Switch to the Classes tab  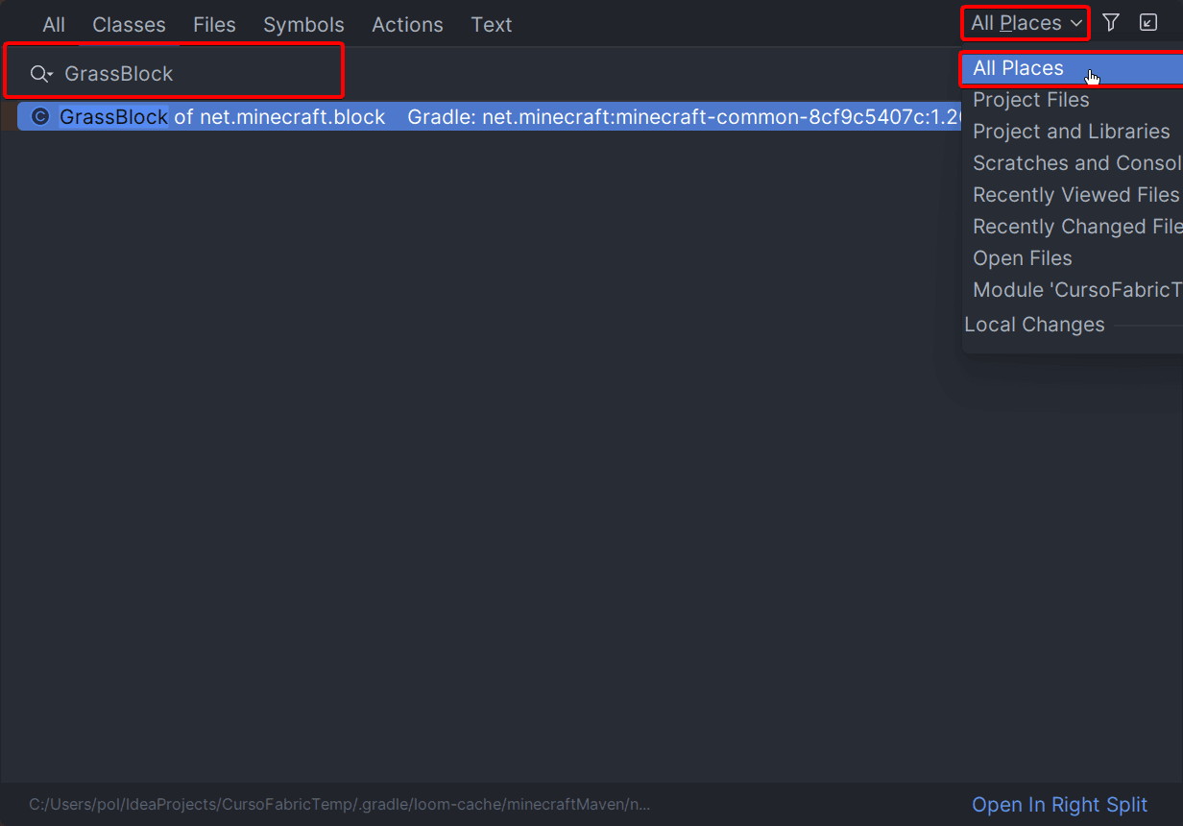129,25
